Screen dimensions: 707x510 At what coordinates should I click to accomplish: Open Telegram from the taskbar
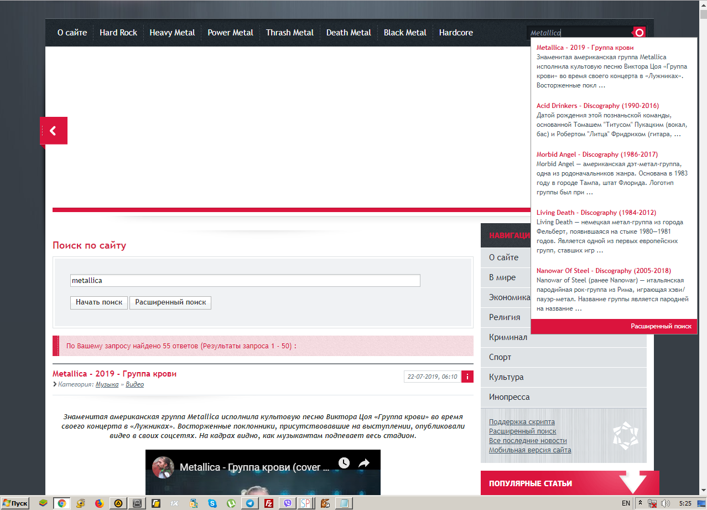(x=250, y=503)
